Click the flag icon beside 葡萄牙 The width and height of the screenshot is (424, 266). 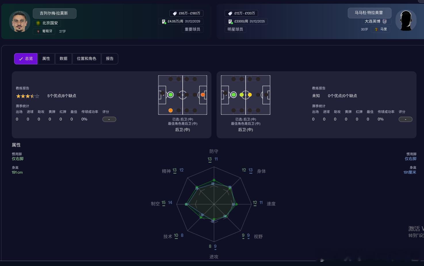(x=38, y=31)
